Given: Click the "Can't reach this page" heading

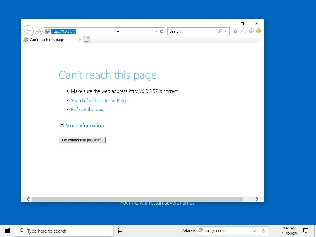Looking at the screenshot, I should pos(108,75).
